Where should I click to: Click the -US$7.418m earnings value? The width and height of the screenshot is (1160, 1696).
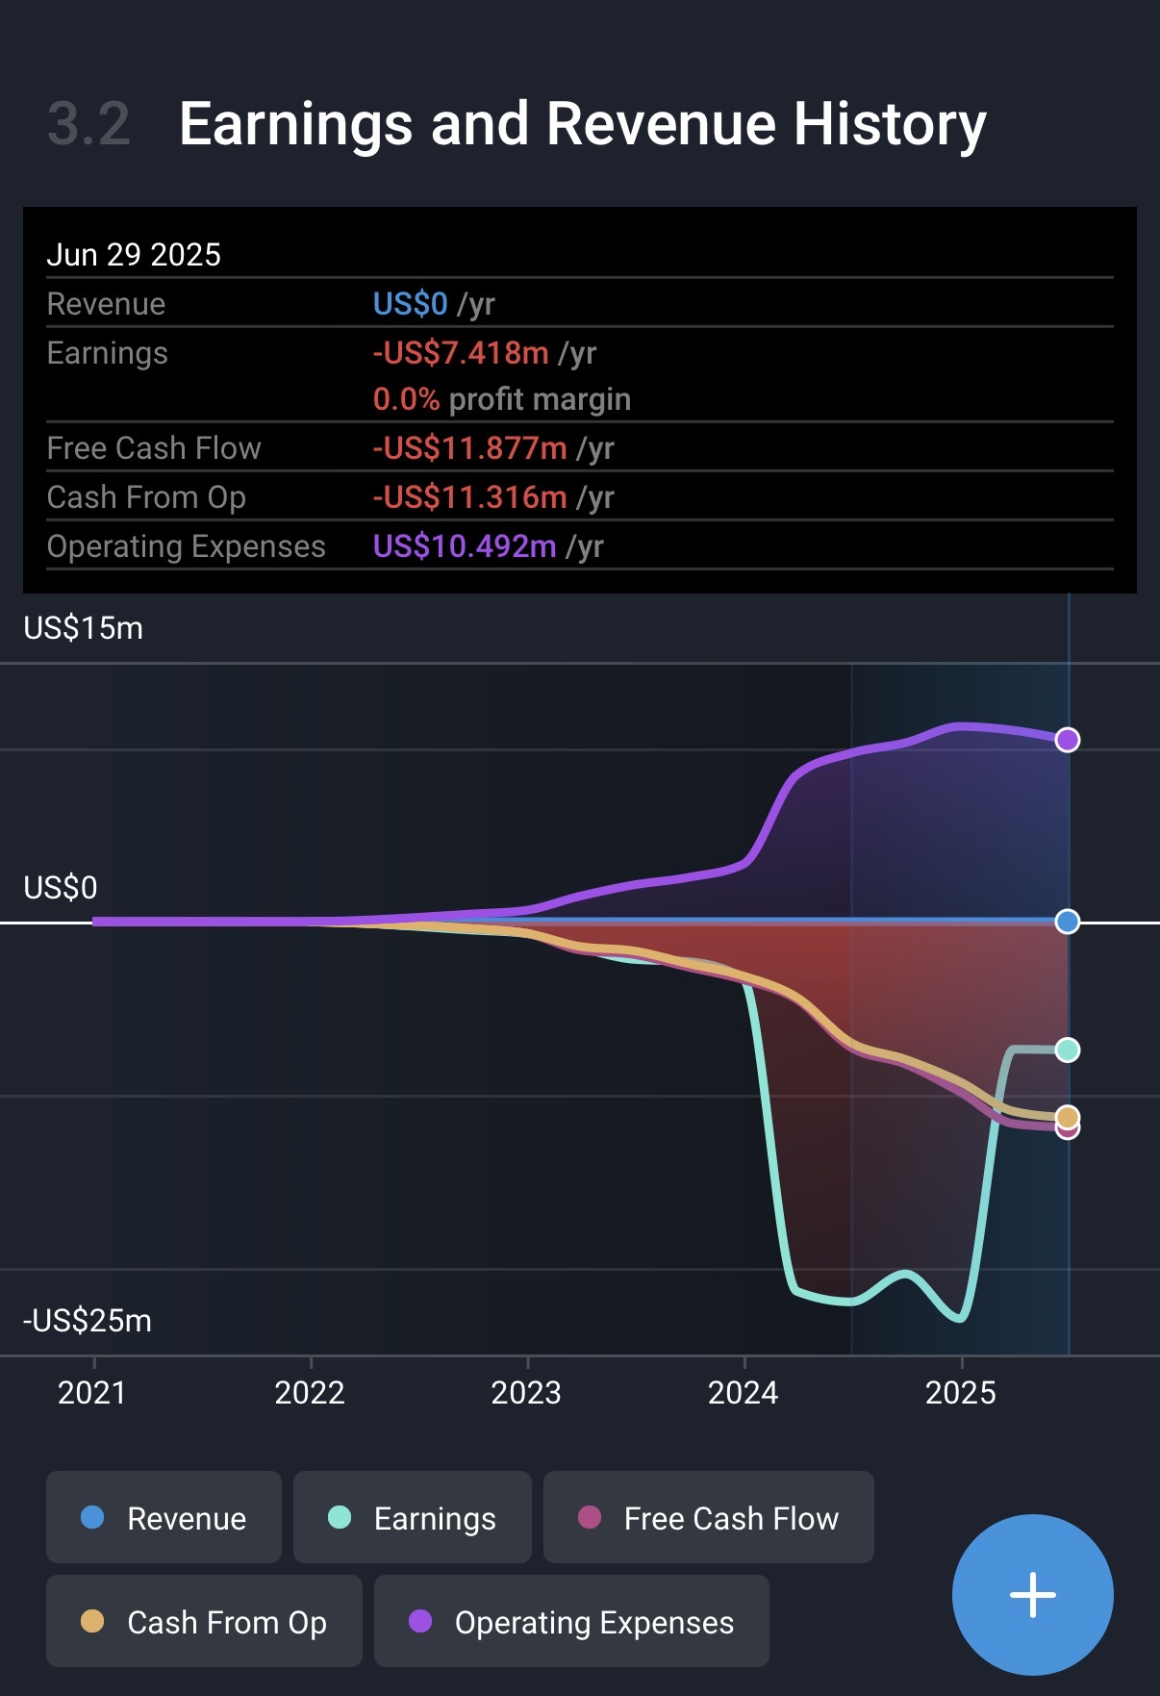tap(461, 353)
